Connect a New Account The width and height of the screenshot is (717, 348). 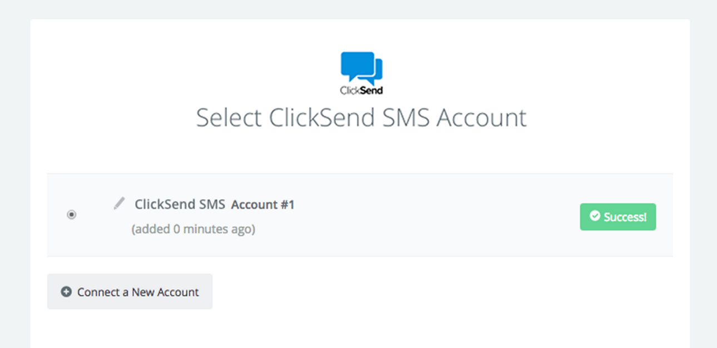coord(130,291)
